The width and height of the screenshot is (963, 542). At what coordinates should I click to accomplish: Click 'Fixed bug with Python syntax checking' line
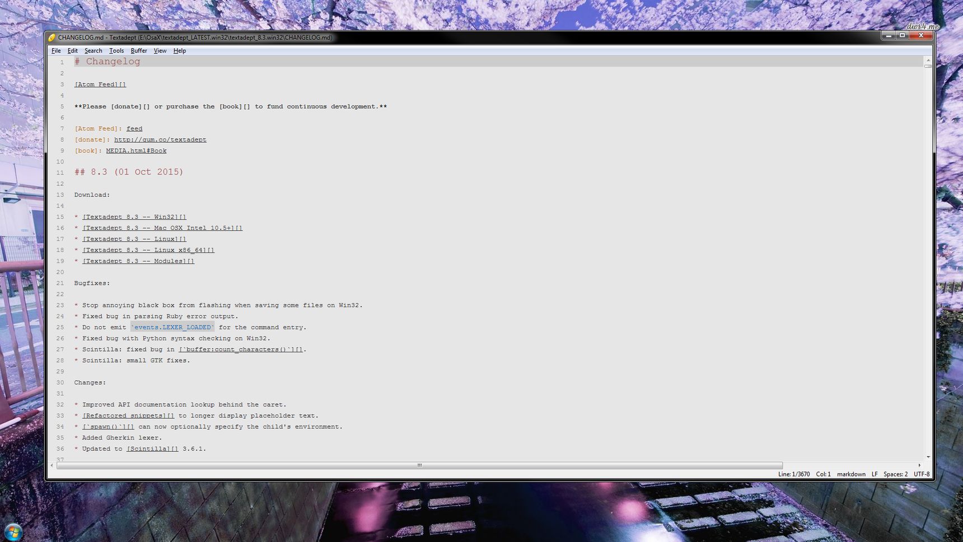coord(176,338)
